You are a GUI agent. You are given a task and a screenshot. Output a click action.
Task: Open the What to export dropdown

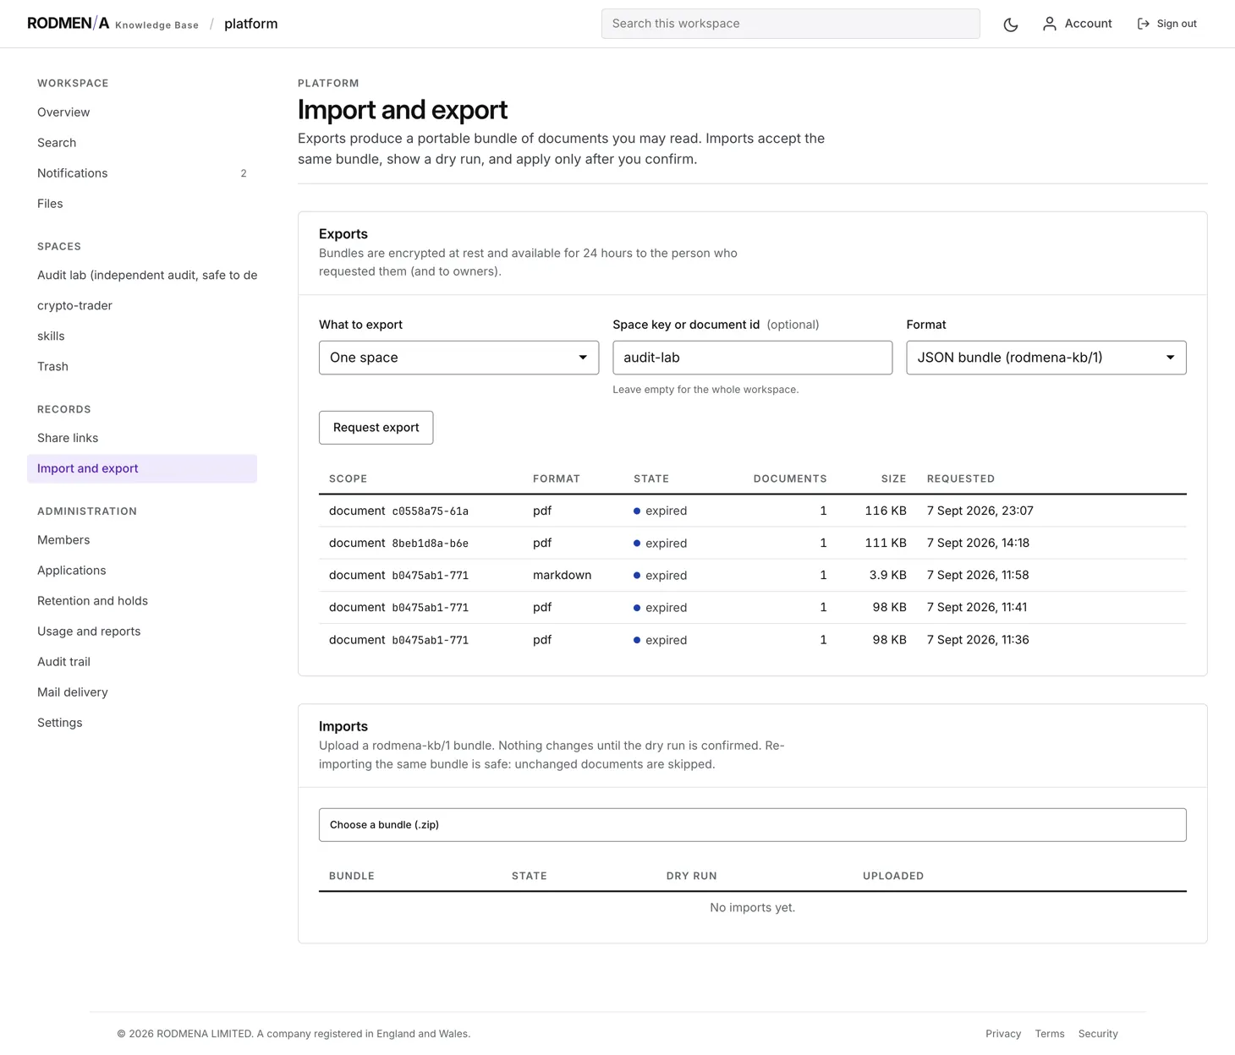tap(458, 358)
